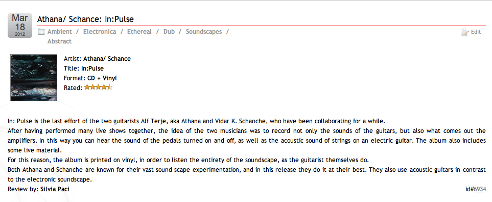Click the folder icon beside Ambient
Viewport: 492px width, 202px height.
tap(41, 31)
